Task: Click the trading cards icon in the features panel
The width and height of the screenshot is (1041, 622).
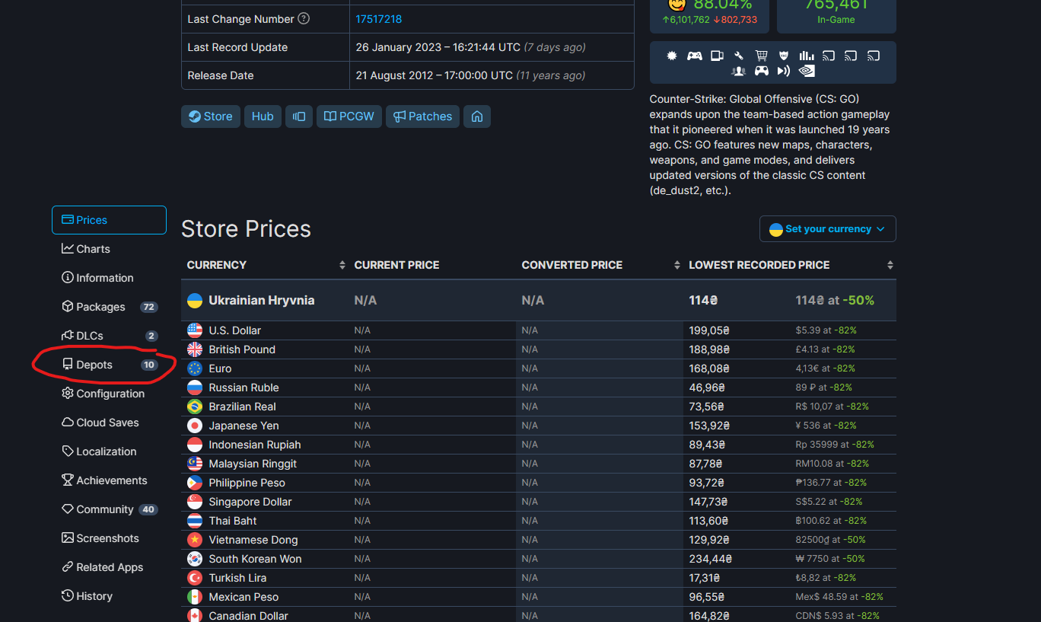Action: point(717,56)
